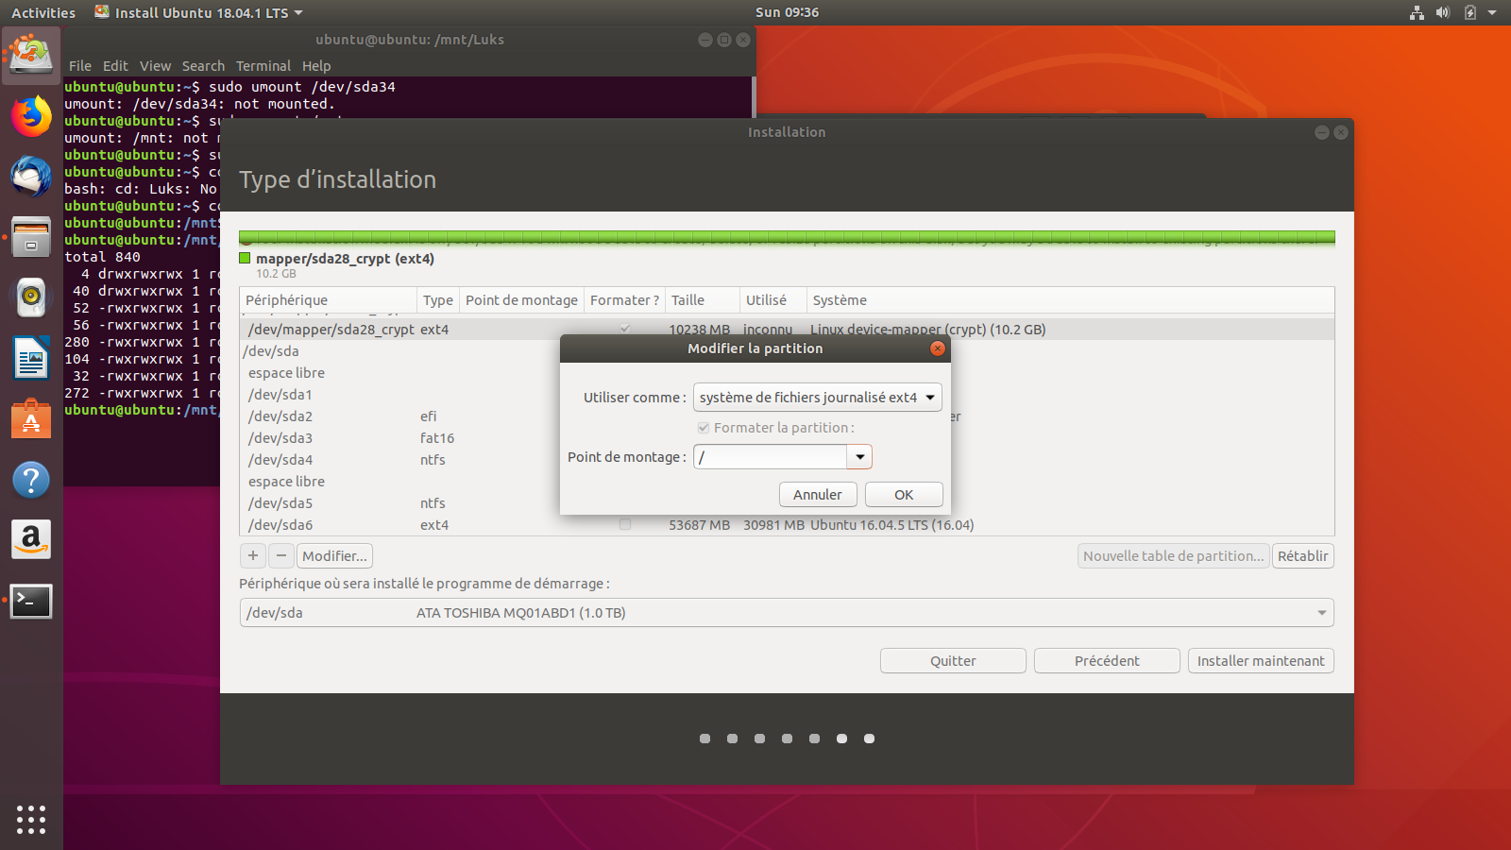Image resolution: width=1511 pixels, height=850 pixels.
Task: Show applications grid
Action: tap(31, 819)
